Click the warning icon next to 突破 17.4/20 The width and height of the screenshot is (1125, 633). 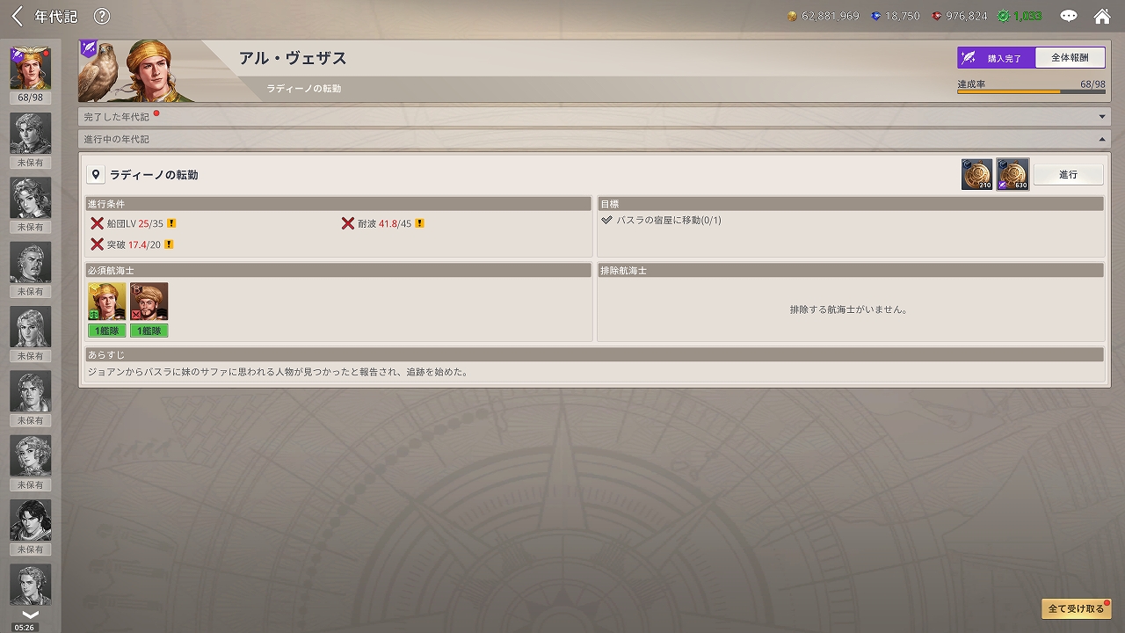168,244
